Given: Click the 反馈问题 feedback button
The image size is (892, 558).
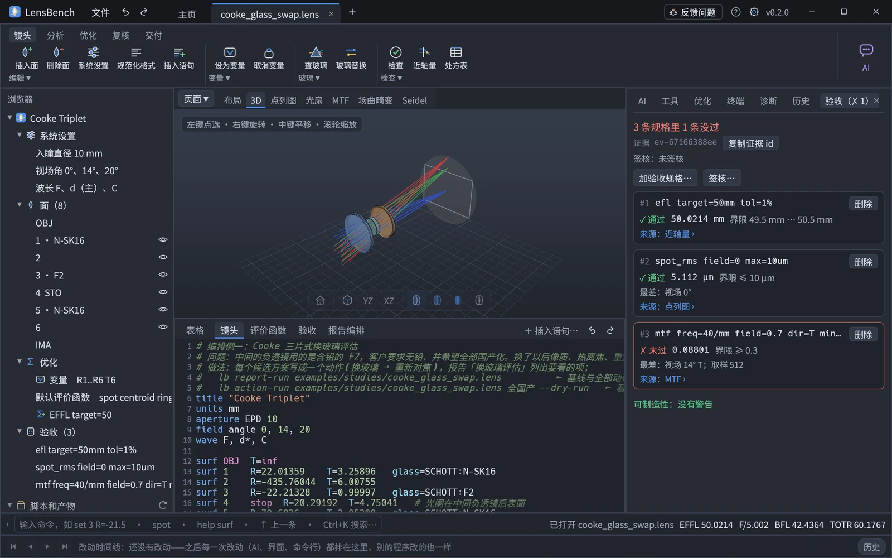Looking at the screenshot, I should (693, 12).
